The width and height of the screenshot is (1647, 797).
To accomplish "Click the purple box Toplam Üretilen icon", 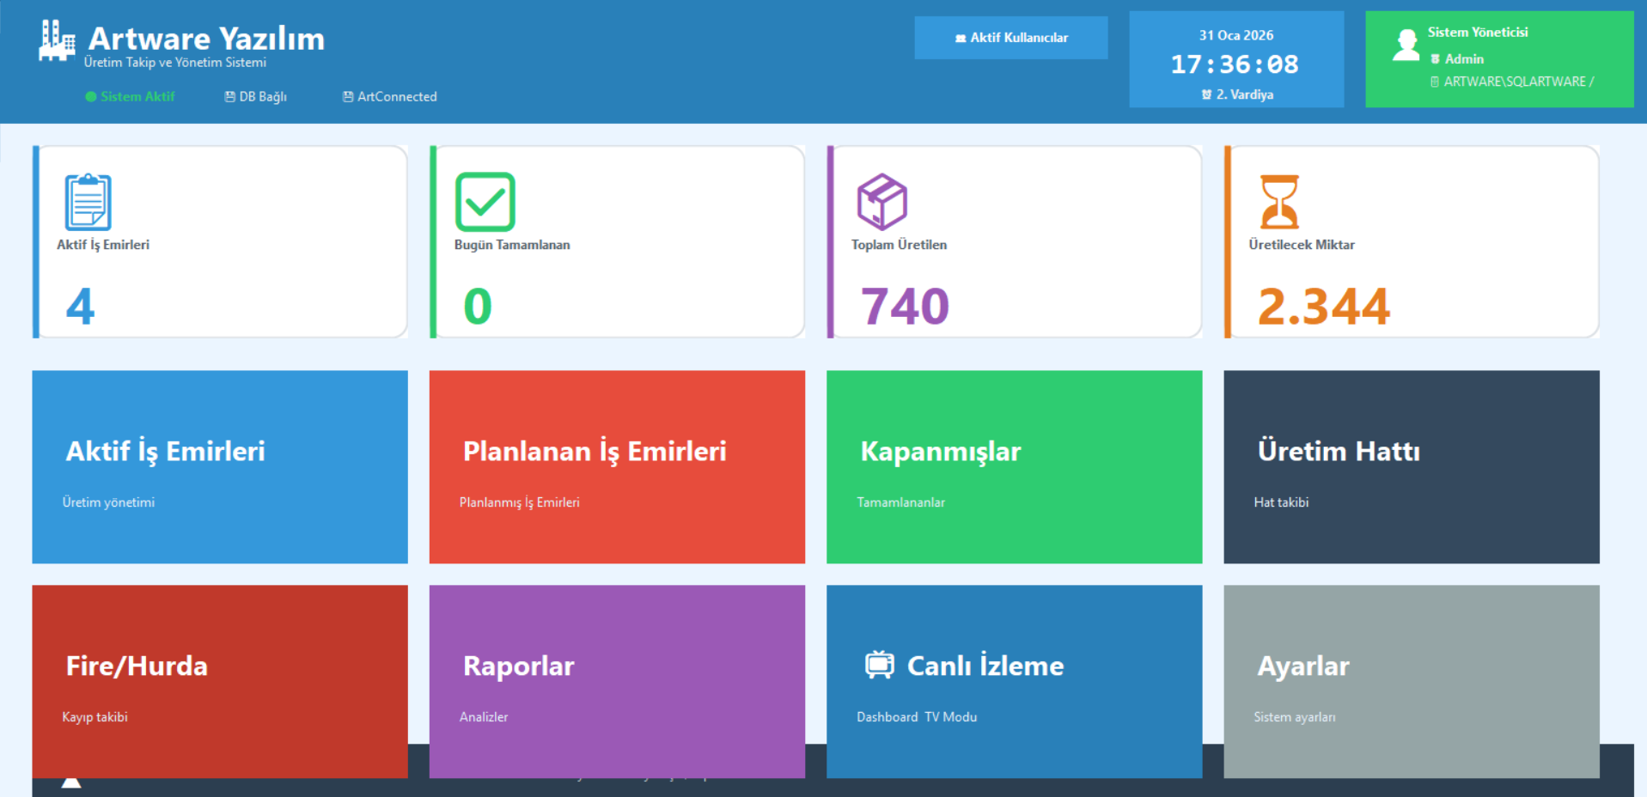I will pyautogui.click(x=881, y=202).
